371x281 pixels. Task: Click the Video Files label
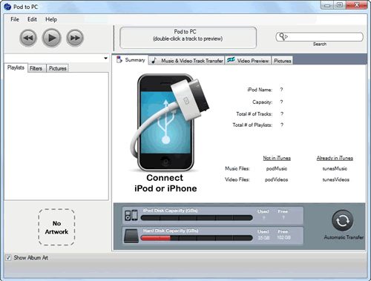[237, 179]
